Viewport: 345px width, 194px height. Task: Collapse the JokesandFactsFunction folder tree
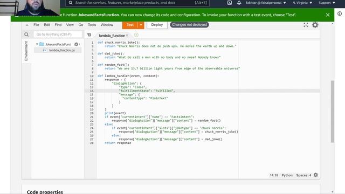tap(37, 44)
